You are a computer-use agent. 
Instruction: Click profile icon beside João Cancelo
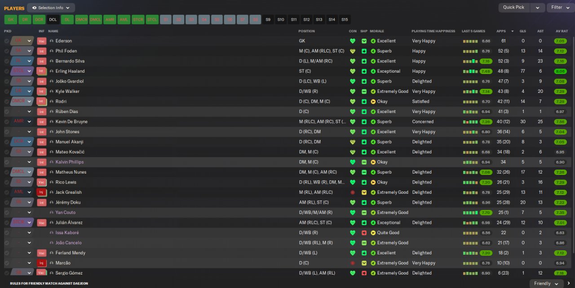click(52, 243)
